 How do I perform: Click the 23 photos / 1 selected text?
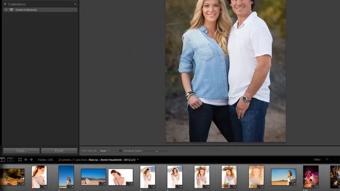(72, 160)
